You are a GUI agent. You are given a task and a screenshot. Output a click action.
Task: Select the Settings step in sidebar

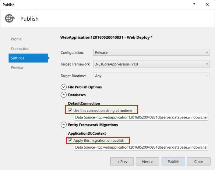coord(28,58)
